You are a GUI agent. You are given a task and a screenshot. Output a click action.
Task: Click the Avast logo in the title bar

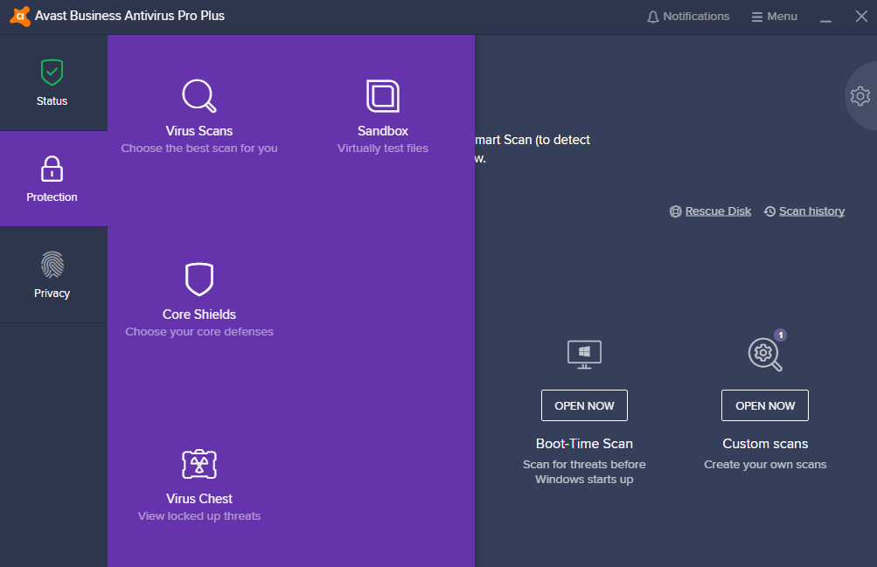click(19, 15)
